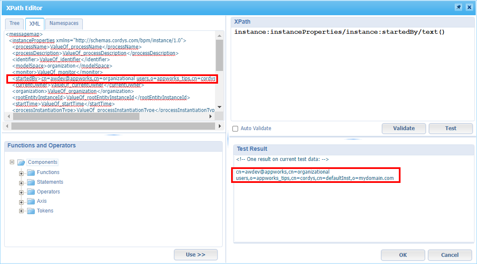Image resolution: width=477 pixels, height=264 pixels.
Task: Click the Operators folder icon
Action: coord(31,192)
